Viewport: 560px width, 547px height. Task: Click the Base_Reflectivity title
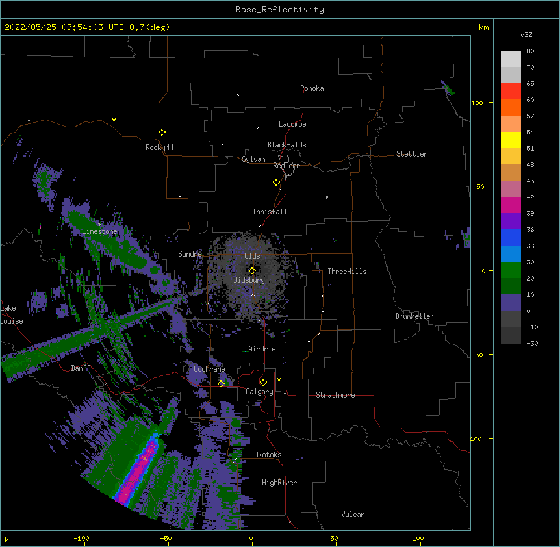click(280, 10)
